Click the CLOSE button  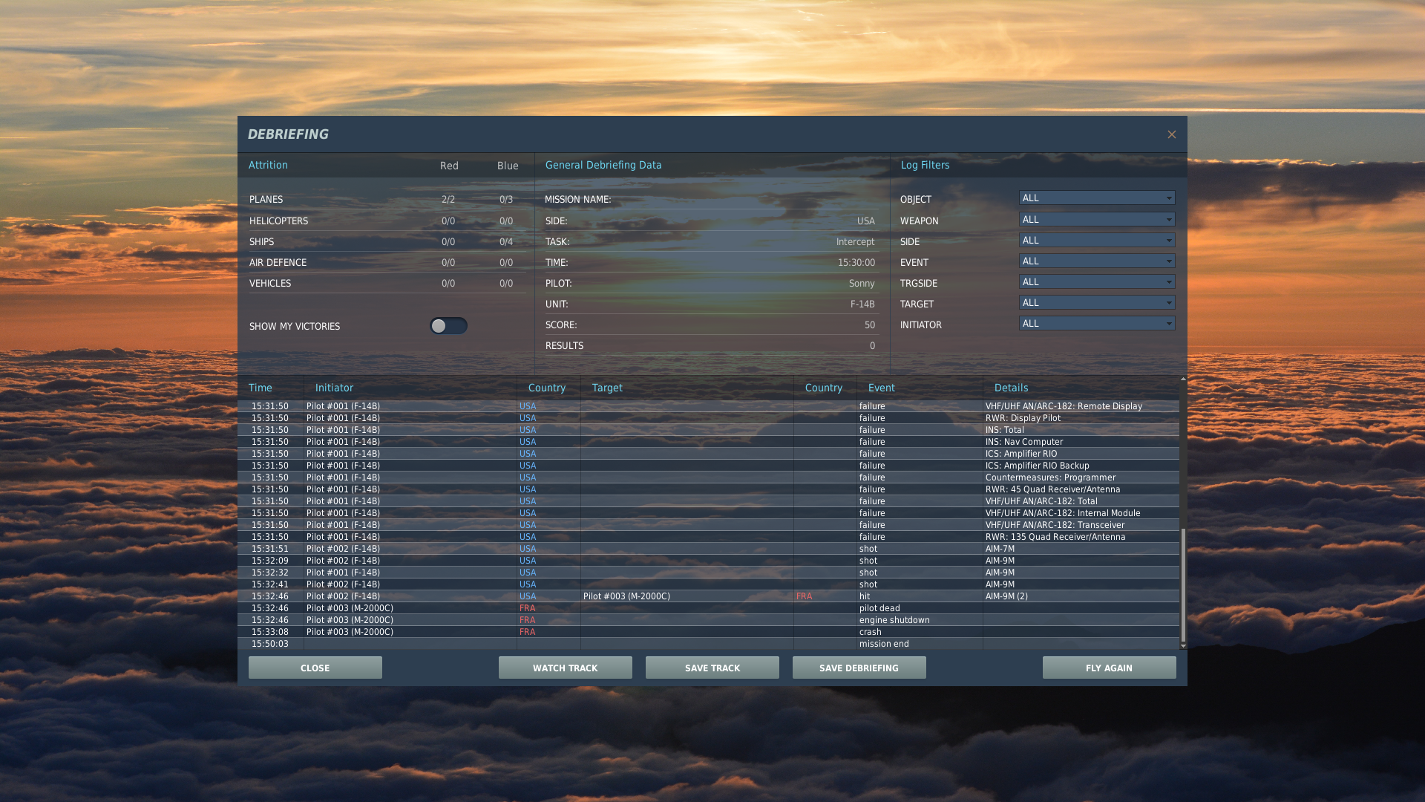pyautogui.click(x=315, y=668)
